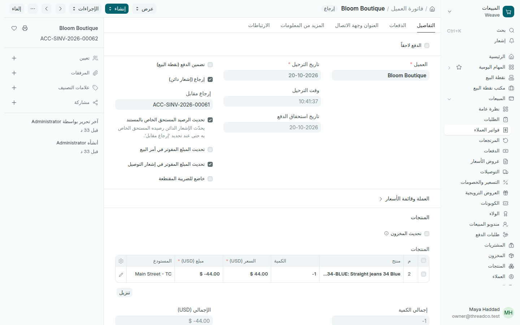Viewport: 520px width, 325px height.
Task: Expand the workspace switcher chevron at top
Action: [x=450, y=12]
